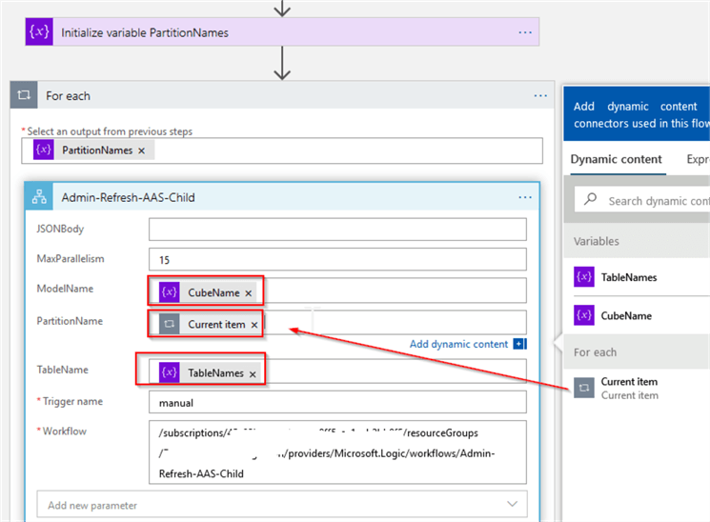Open the Initialize variable action ellipsis menu
The image size is (710, 522).
(525, 32)
